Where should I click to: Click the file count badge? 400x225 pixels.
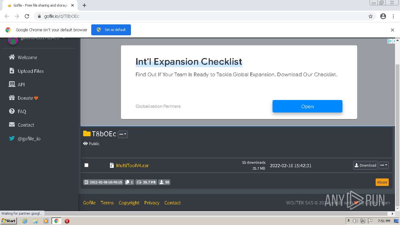tap(129, 182)
